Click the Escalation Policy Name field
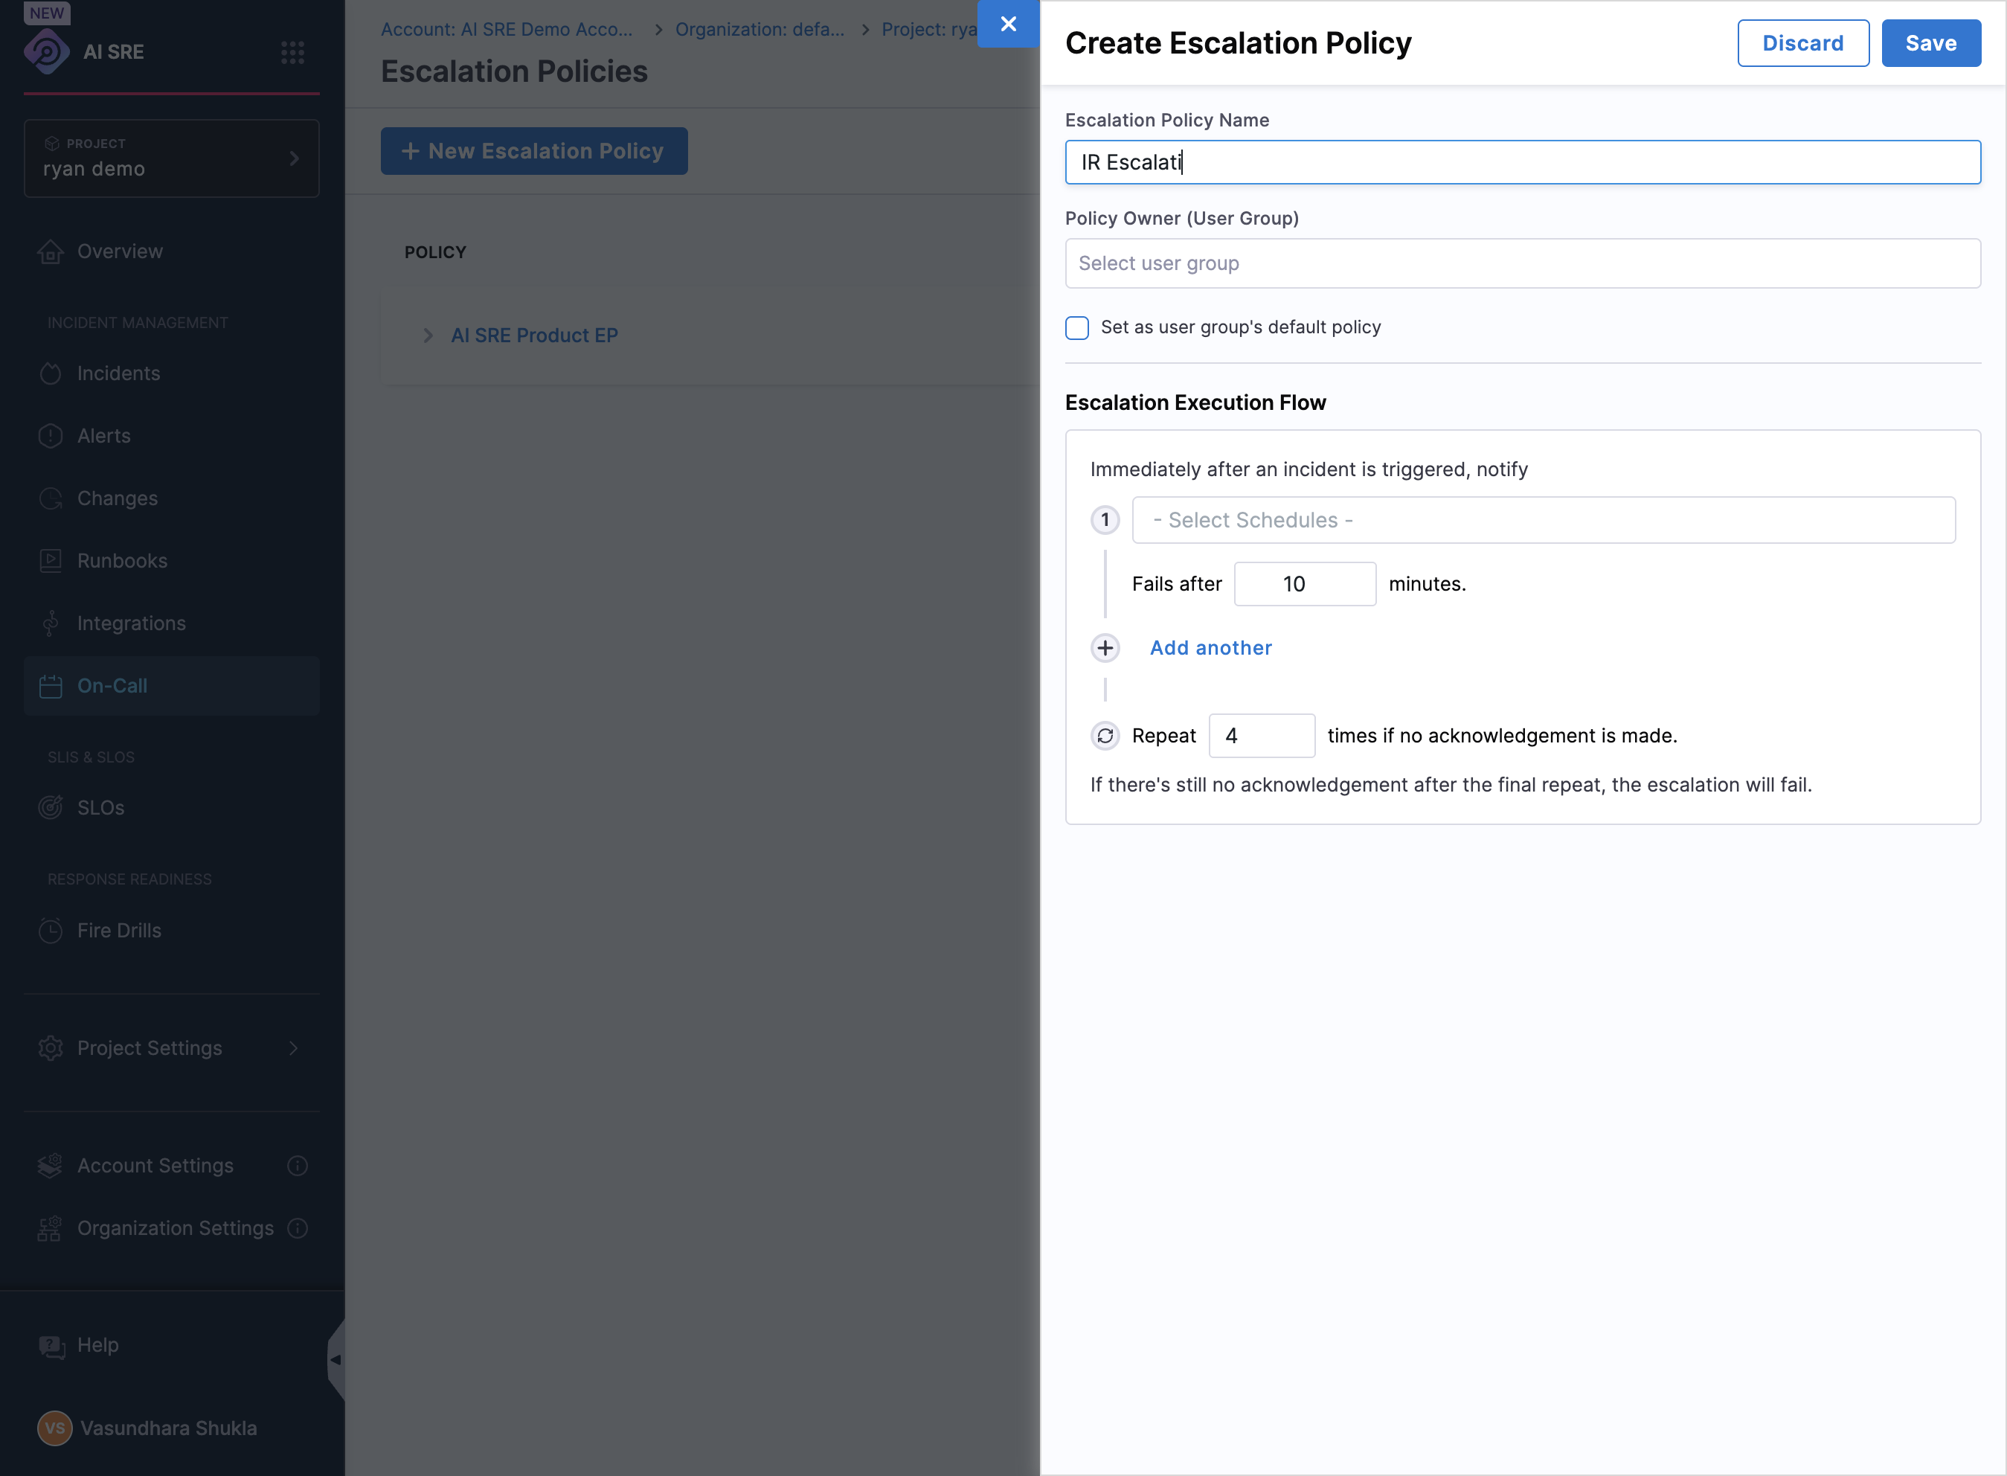This screenshot has height=1476, width=2007. point(1522,163)
